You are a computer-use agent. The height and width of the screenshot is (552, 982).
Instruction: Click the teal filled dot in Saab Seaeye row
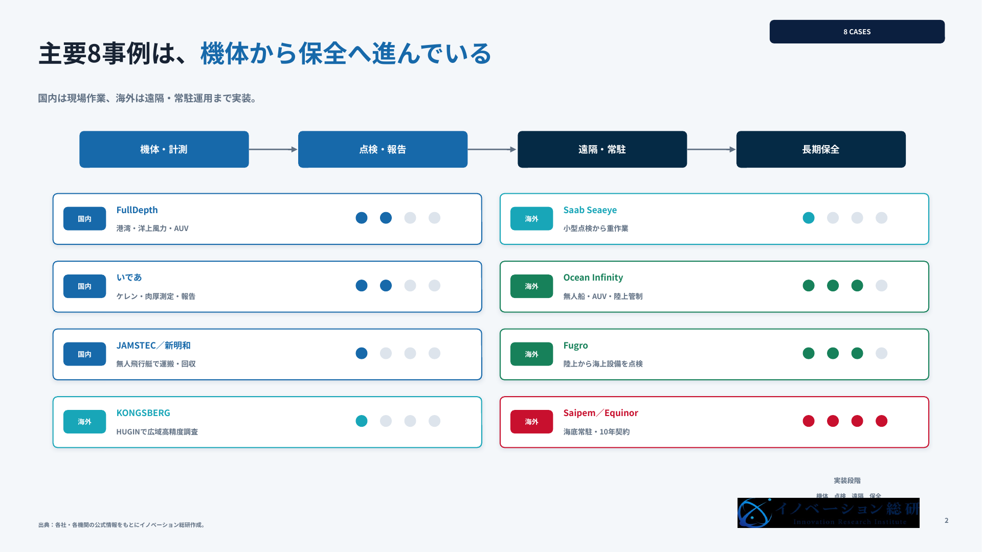(809, 218)
